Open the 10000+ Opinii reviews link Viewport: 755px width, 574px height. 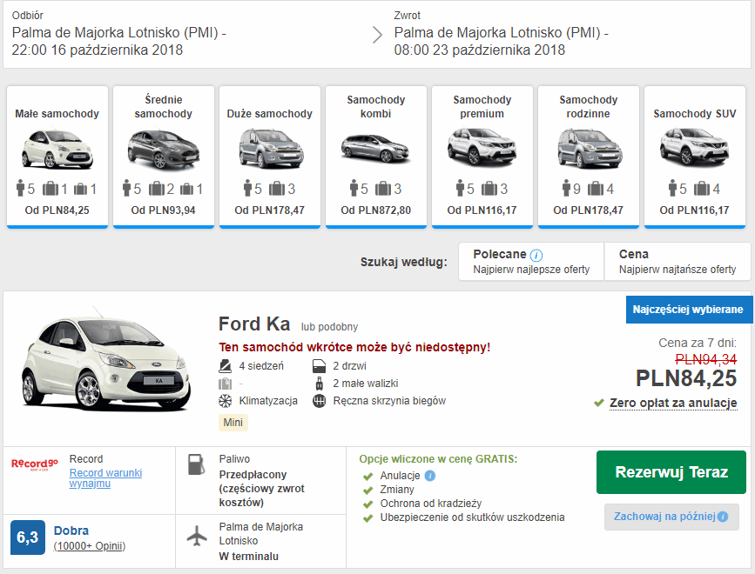90,546
